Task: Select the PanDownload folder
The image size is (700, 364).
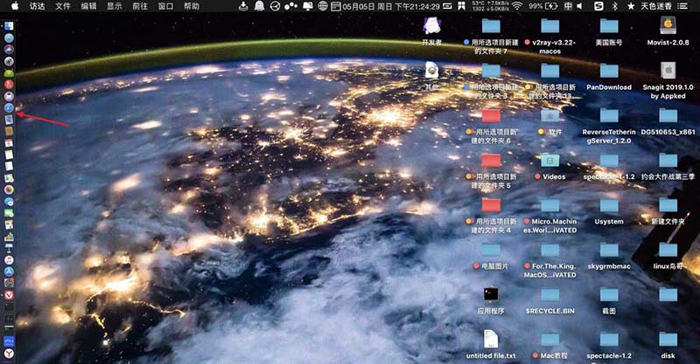Action: (608, 72)
